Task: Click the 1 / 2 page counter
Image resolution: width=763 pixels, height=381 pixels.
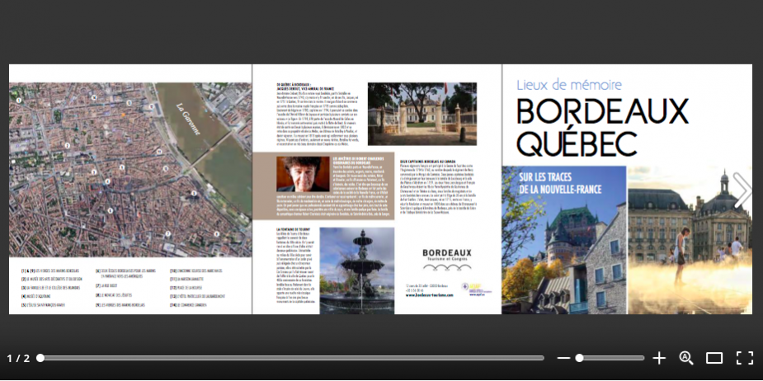Action: tap(18, 358)
